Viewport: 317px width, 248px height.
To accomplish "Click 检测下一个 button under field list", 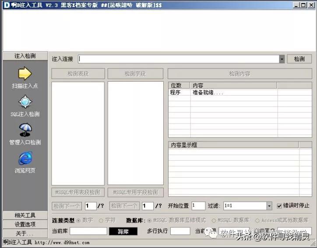I will point(124,206).
